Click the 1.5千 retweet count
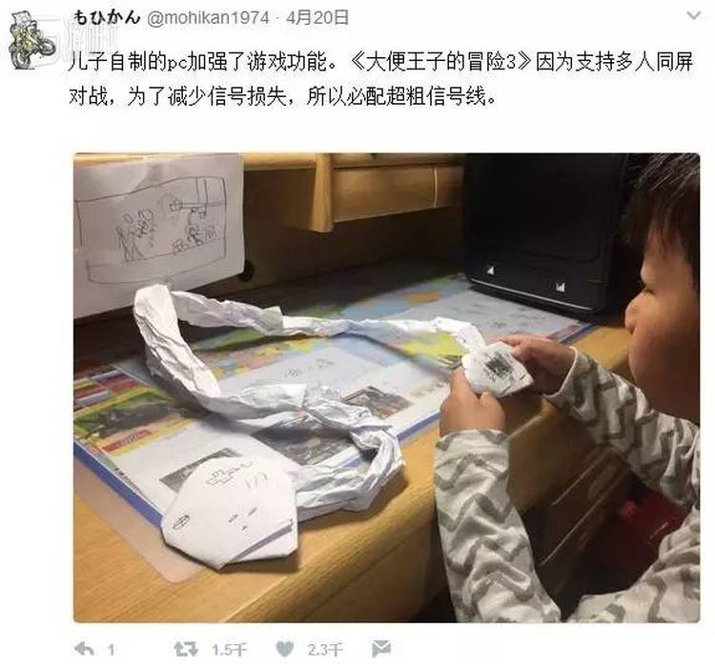The image size is (715, 664). click(x=229, y=650)
